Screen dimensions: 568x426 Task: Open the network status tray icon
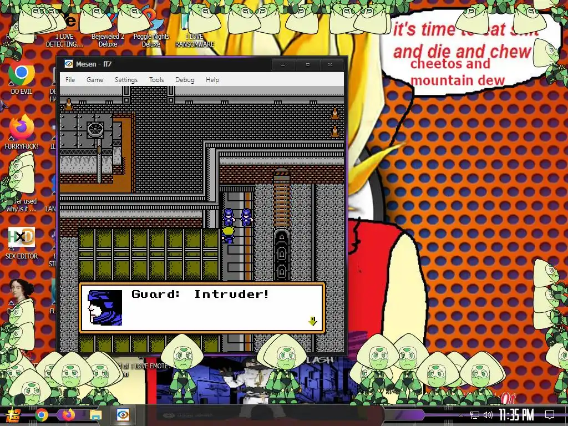click(x=474, y=415)
